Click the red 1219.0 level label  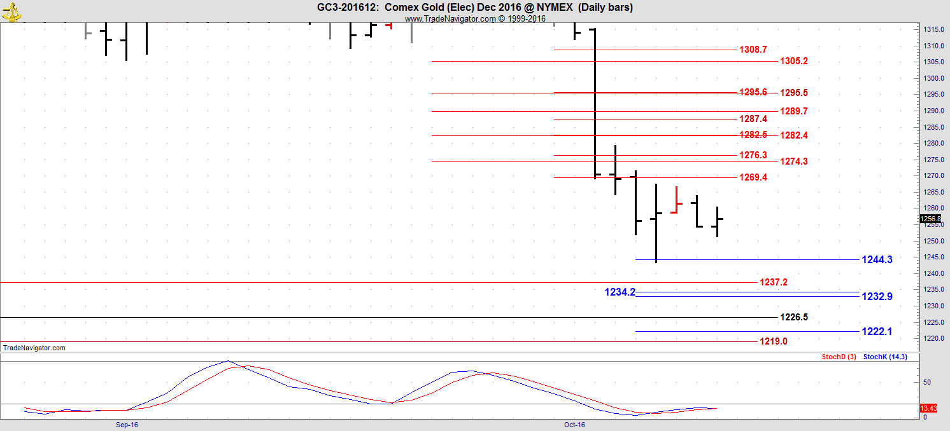tap(773, 341)
